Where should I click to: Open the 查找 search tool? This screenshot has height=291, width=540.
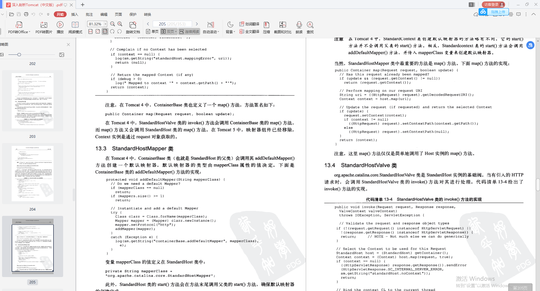click(310, 27)
